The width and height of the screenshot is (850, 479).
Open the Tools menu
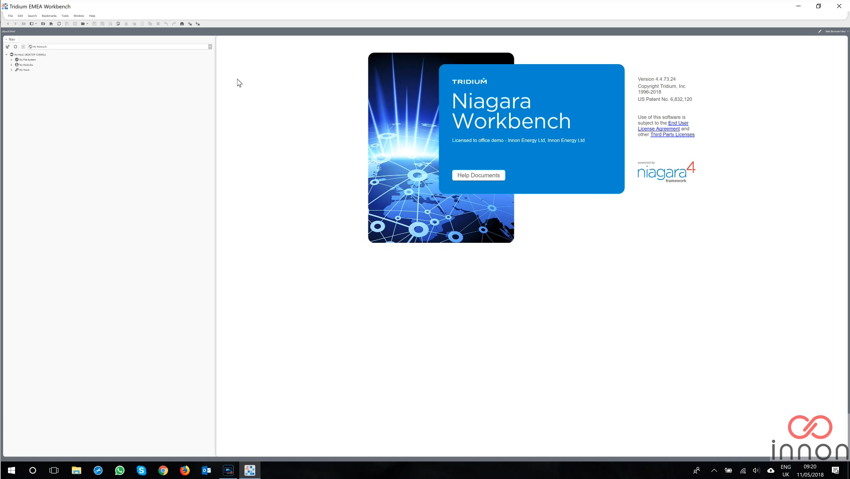[x=65, y=16]
